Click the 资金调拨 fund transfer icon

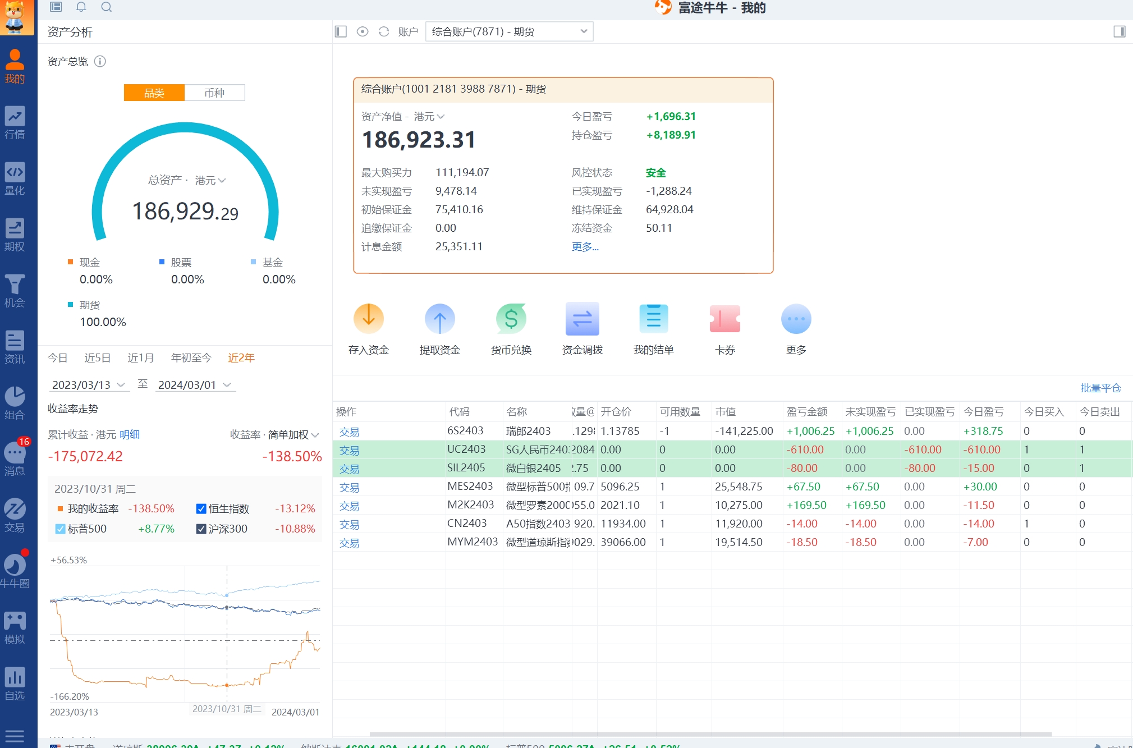tap(582, 319)
